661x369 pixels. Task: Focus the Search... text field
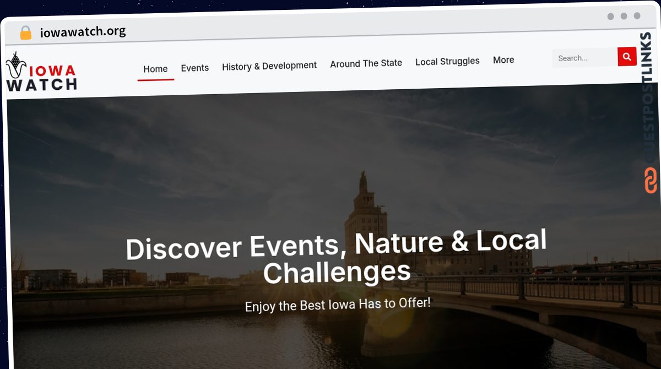point(584,58)
